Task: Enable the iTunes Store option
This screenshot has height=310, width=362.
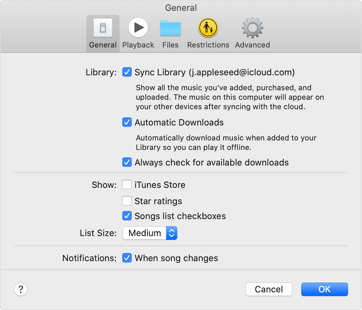Action: pyautogui.click(x=127, y=185)
